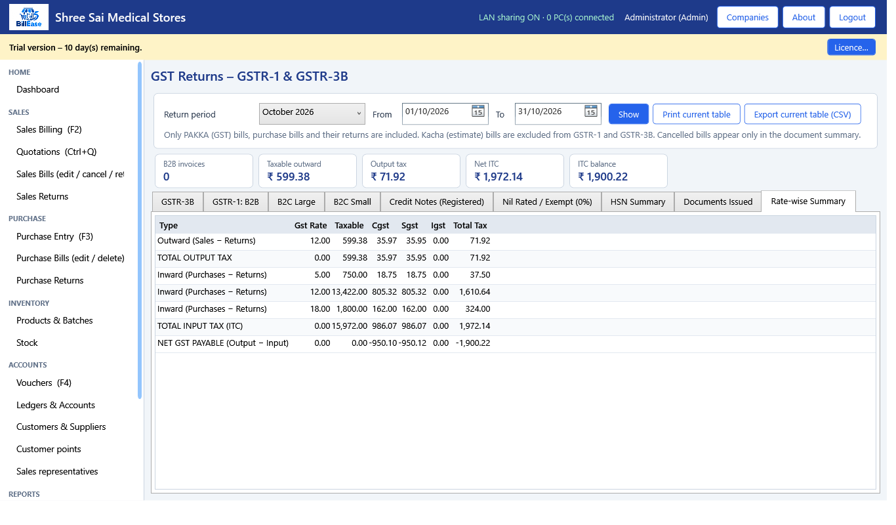Open Dashboard from the sidebar
Screen dimensions: 896x525
[x=38, y=89]
